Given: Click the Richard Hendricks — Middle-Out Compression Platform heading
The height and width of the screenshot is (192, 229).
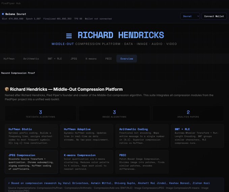Looking at the screenshot, I should 66,89.
